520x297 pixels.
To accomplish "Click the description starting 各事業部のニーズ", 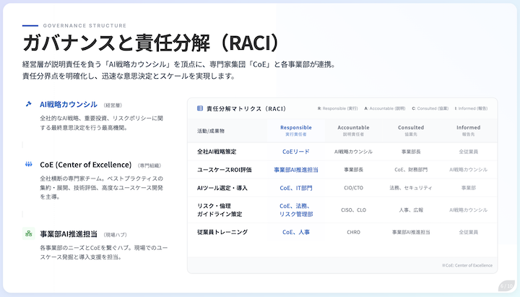I will [104, 252].
